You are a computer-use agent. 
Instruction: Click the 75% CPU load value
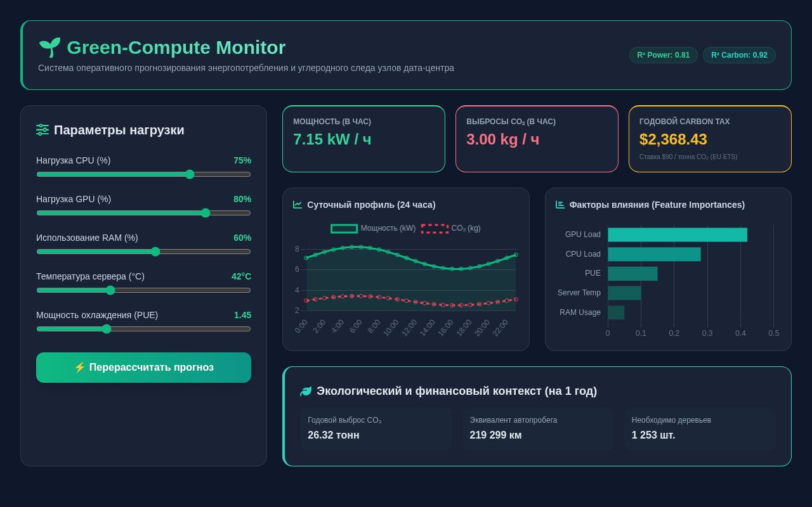coord(242,160)
